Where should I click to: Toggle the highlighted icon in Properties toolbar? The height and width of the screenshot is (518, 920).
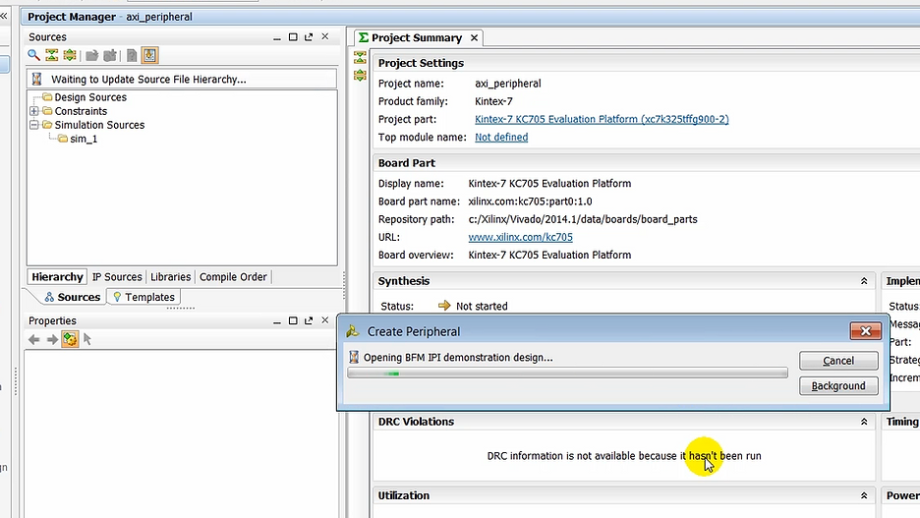[x=70, y=339]
